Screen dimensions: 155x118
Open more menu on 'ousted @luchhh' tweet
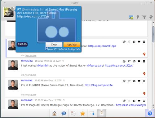(144, 61)
